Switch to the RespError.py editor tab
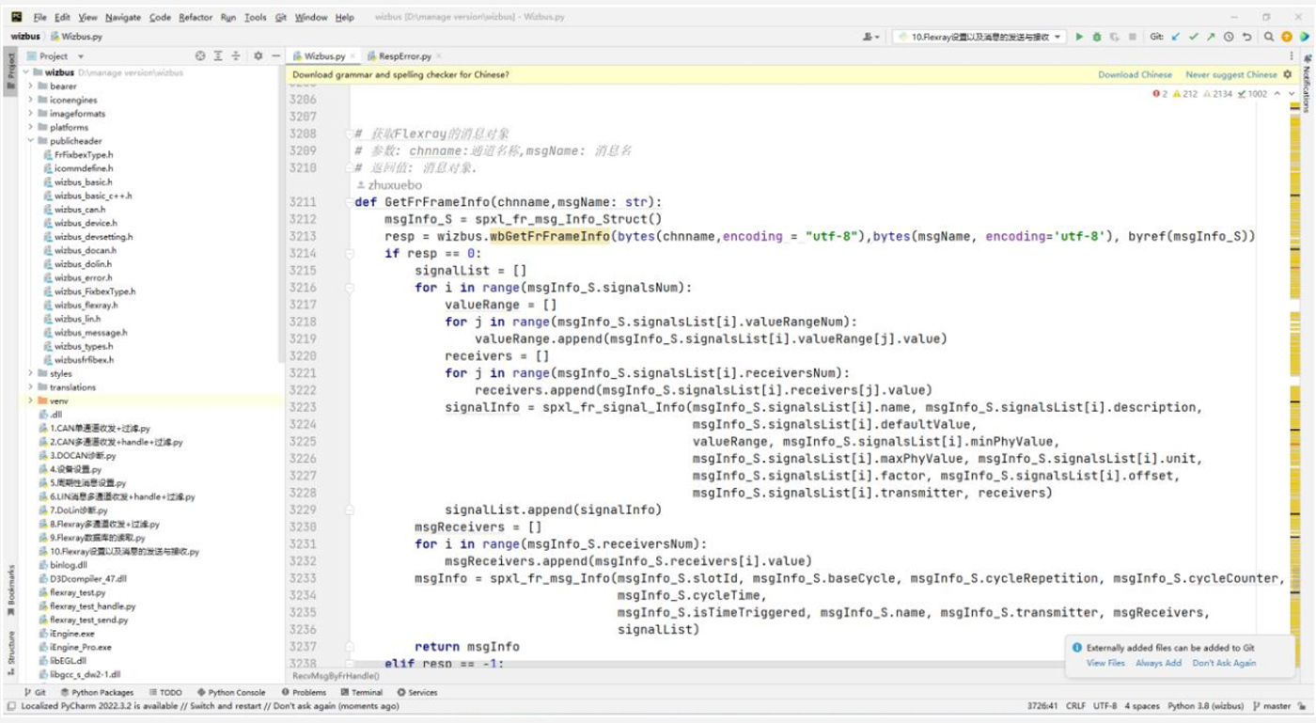Screen dimensions: 1316x723 [404, 56]
